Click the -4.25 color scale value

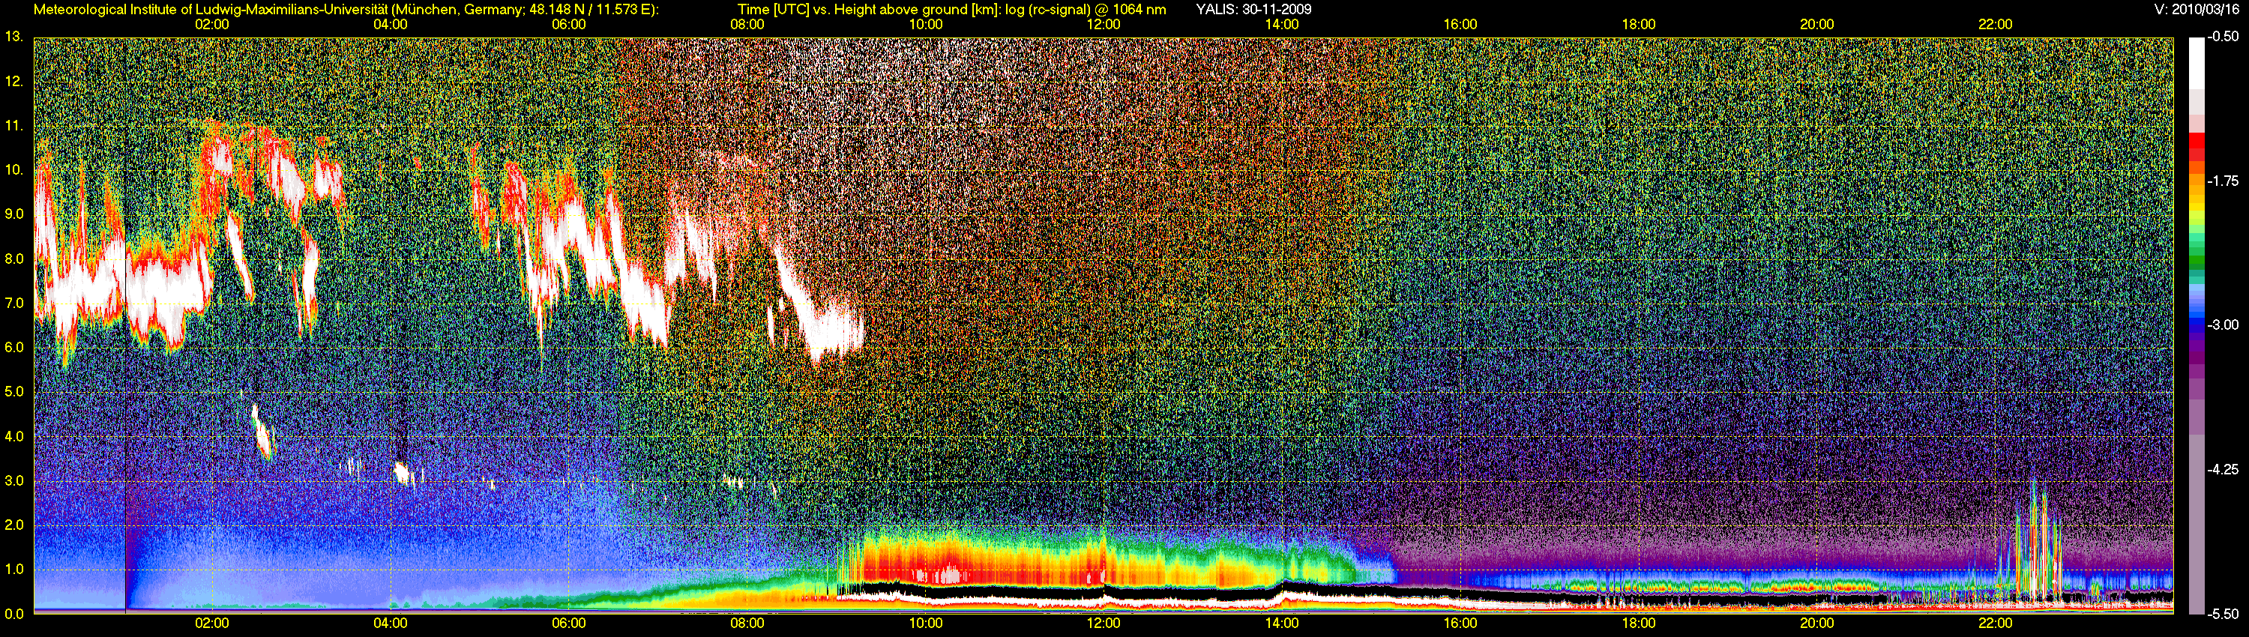click(x=2224, y=468)
